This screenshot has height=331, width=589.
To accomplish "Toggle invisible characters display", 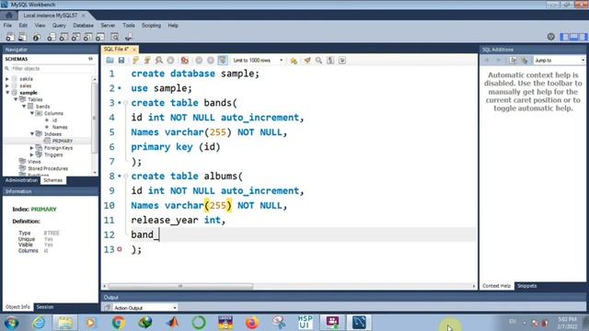I will pyautogui.click(x=330, y=61).
